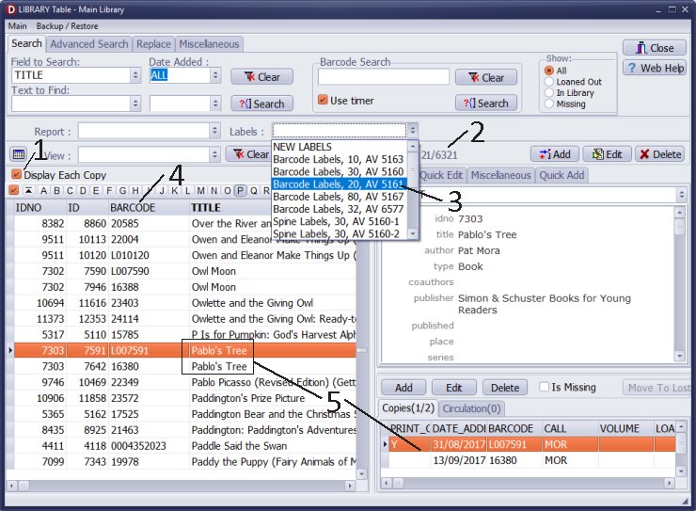Open the Circulation(0) tab
The height and width of the screenshot is (511, 696).
pos(471,408)
